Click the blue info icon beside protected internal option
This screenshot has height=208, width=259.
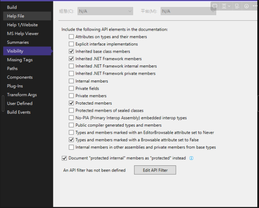coord(191,158)
